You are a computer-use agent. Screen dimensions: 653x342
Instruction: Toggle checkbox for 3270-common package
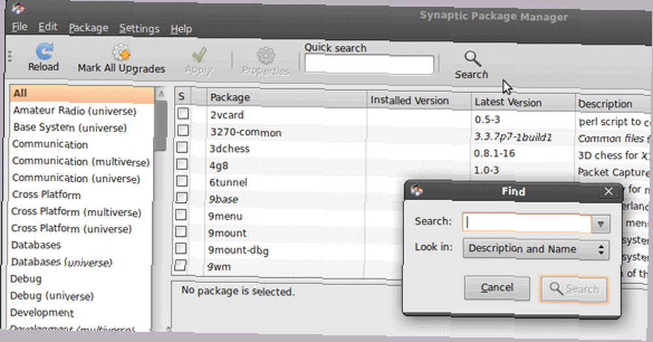(x=182, y=130)
